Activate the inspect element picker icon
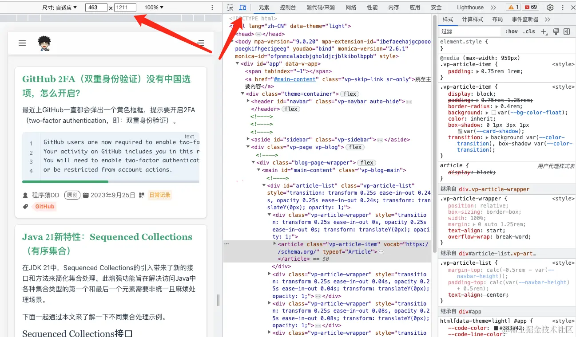Viewport: 576px width, 337px height. pos(230,8)
